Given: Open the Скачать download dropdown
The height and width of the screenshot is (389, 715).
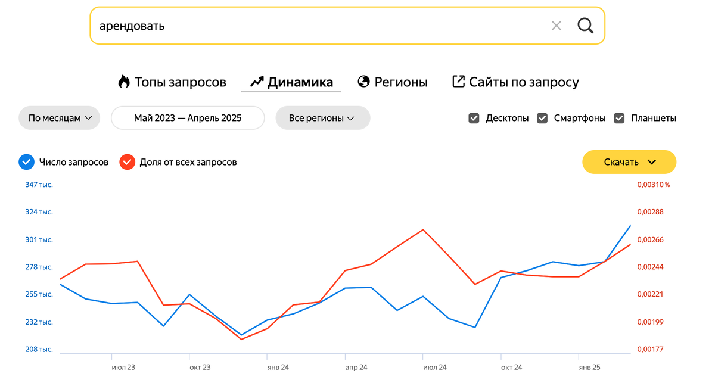Looking at the screenshot, I should (x=629, y=162).
